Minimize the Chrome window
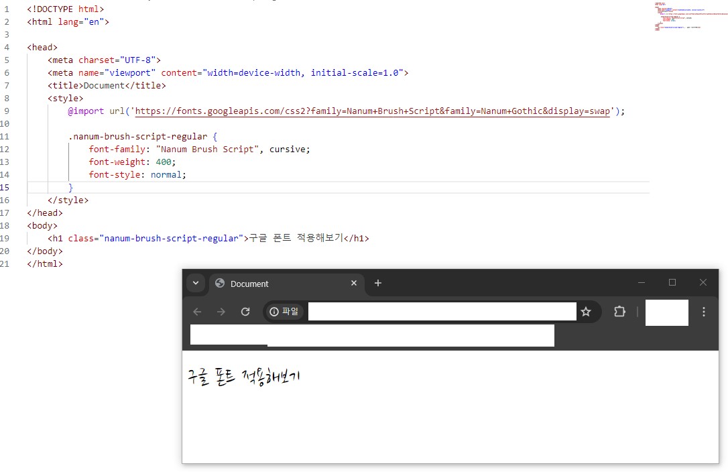The height and width of the screenshot is (476, 728). coord(642,282)
